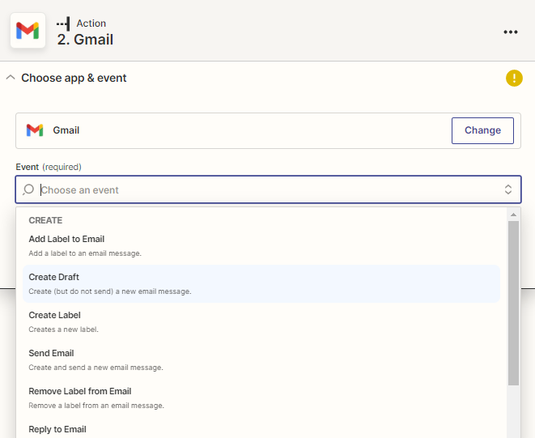The image size is (535, 438).
Task: Open the three-dot more options menu
Action: pos(511,32)
